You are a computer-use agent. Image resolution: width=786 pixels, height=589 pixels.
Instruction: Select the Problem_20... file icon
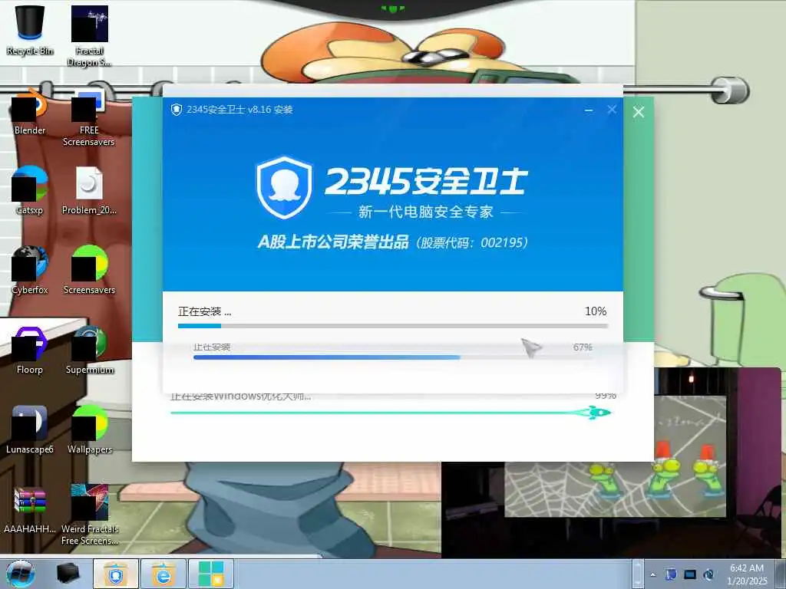(89, 192)
